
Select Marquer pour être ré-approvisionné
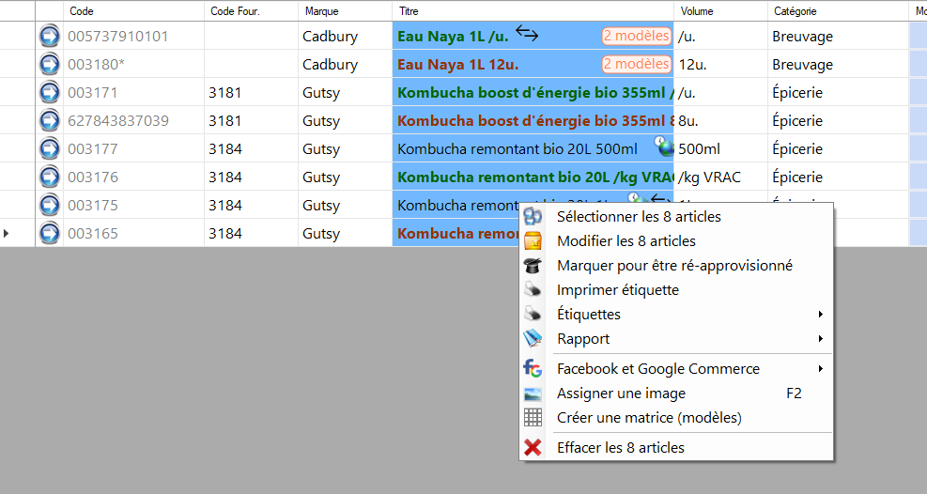(674, 266)
